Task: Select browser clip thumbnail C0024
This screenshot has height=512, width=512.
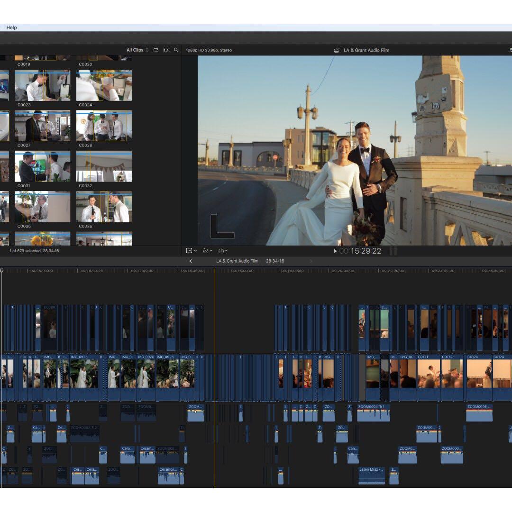Action: 104,85
